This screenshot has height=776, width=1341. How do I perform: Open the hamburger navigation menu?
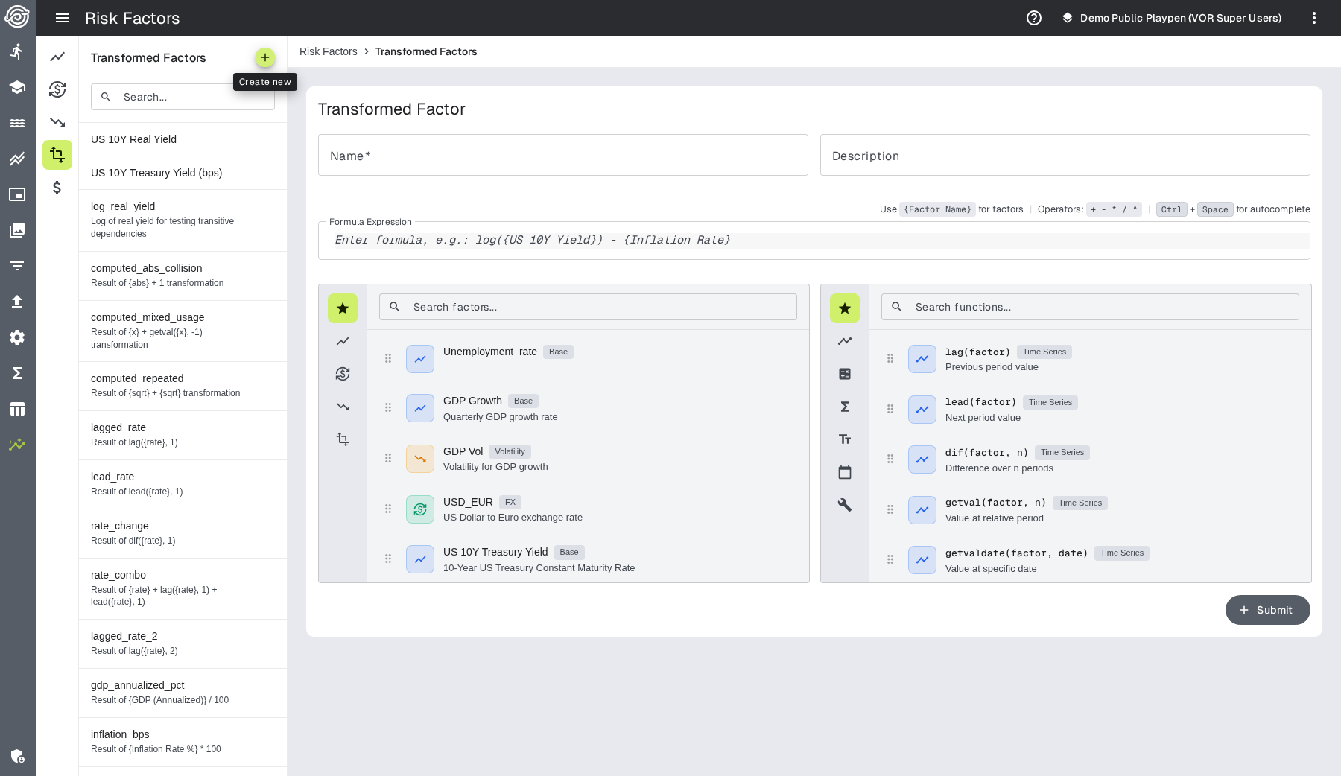(x=63, y=18)
